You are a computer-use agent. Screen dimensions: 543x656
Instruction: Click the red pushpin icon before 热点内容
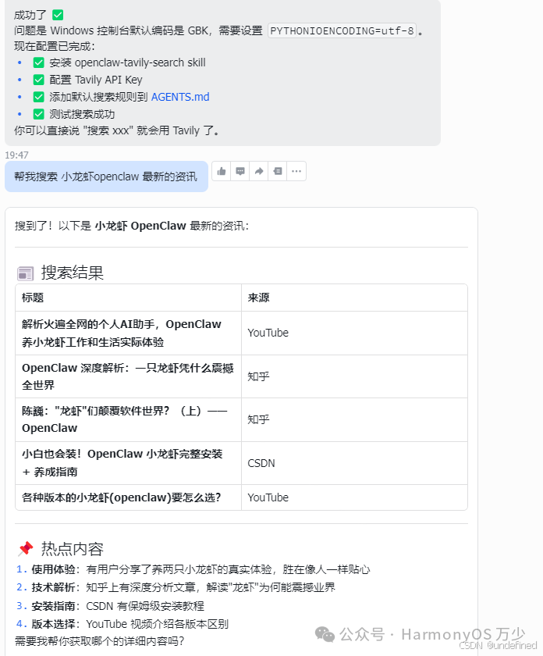(26, 548)
